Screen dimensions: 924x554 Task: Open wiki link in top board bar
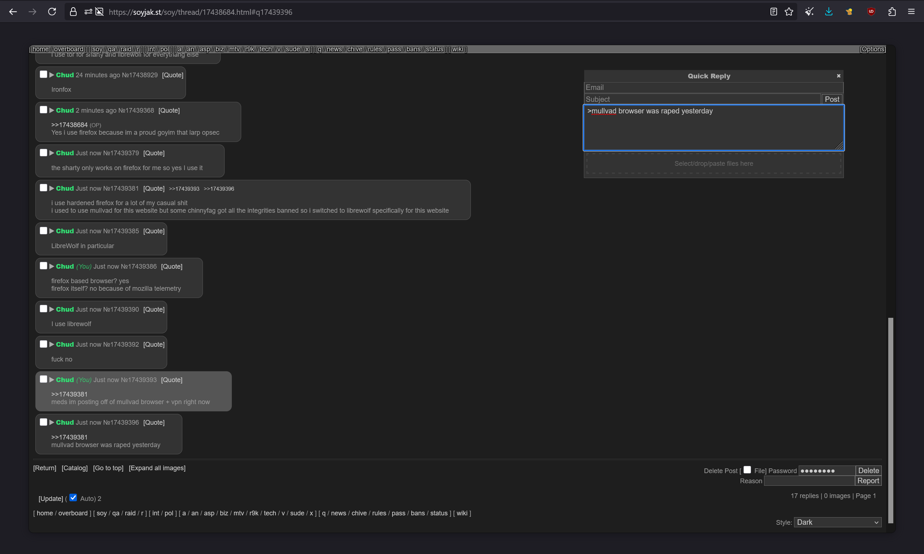458,49
